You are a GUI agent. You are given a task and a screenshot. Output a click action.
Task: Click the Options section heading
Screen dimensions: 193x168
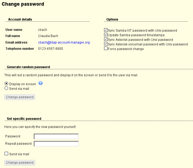click(112, 19)
